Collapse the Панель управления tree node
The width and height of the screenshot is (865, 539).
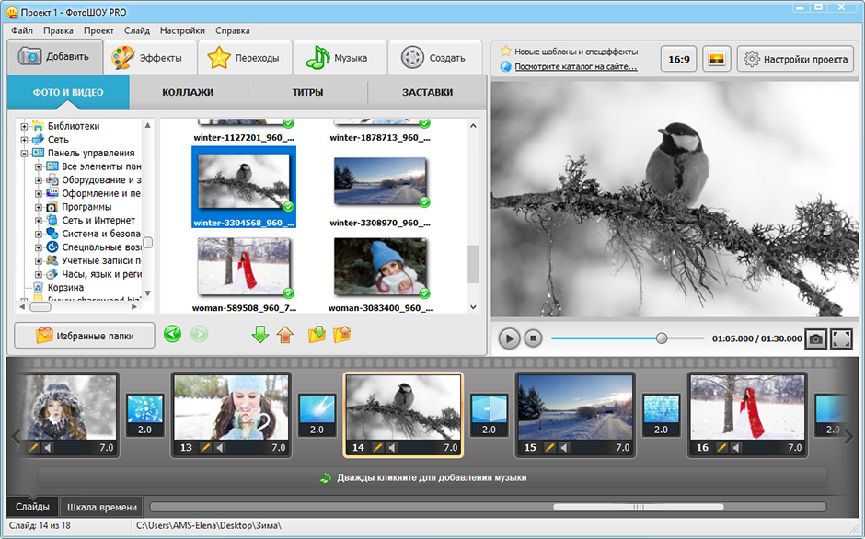pos(24,154)
